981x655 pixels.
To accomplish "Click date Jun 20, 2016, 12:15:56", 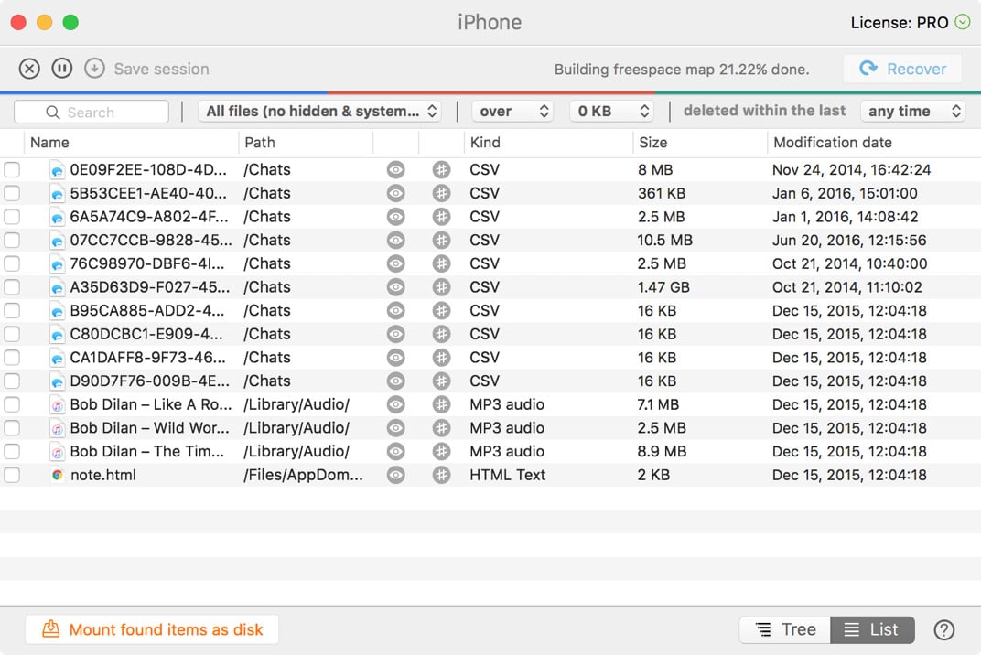I will click(x=849, y=241).
